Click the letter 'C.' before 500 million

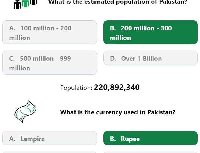coord(12,59)
